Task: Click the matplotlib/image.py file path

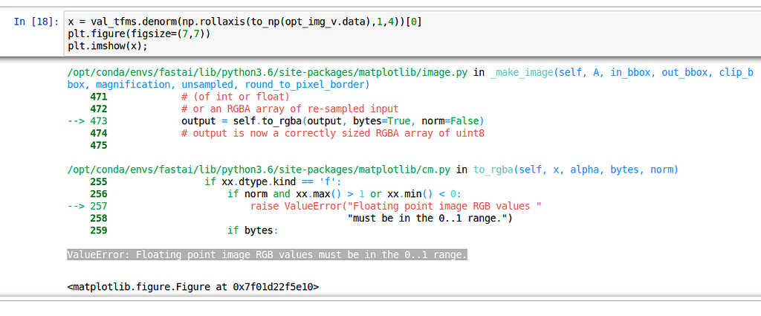Action: tap(269, 72)
